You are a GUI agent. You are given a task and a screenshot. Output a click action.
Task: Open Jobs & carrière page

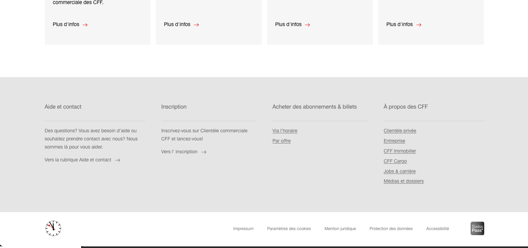click(x=399, y=171)
